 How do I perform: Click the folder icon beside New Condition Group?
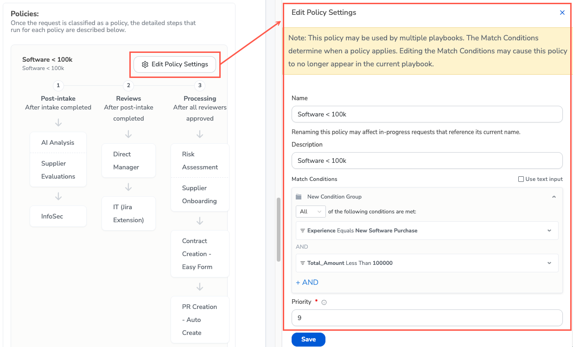pyautogui.click(x=299, y=197)
